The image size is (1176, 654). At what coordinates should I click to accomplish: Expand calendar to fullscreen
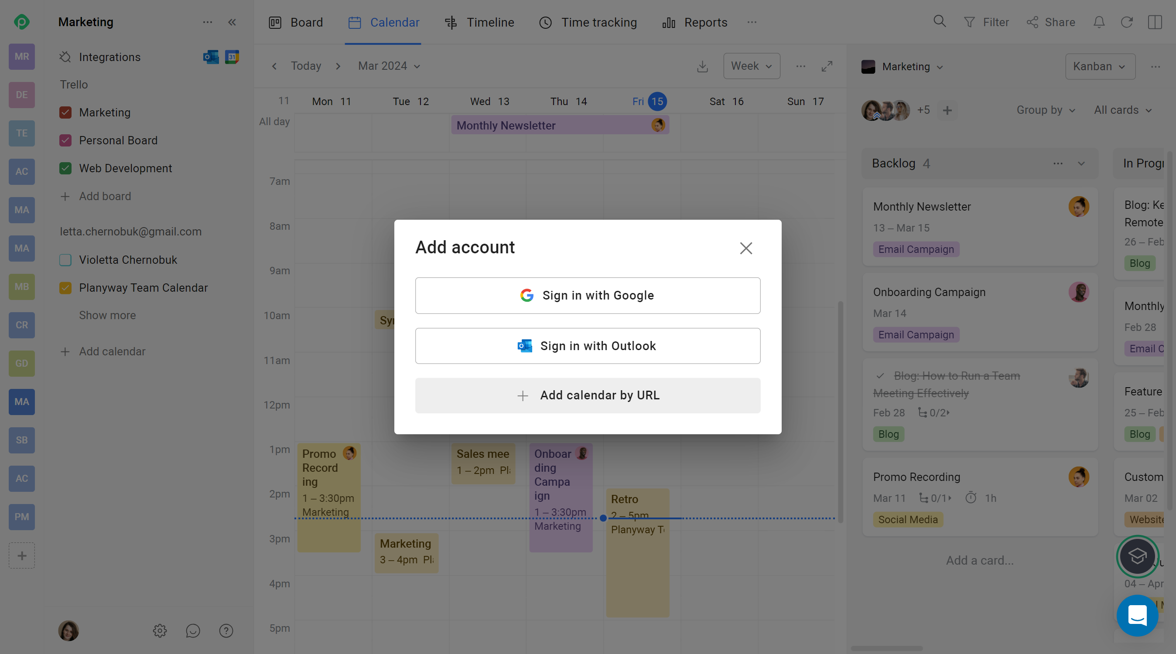tap(827, 67)
